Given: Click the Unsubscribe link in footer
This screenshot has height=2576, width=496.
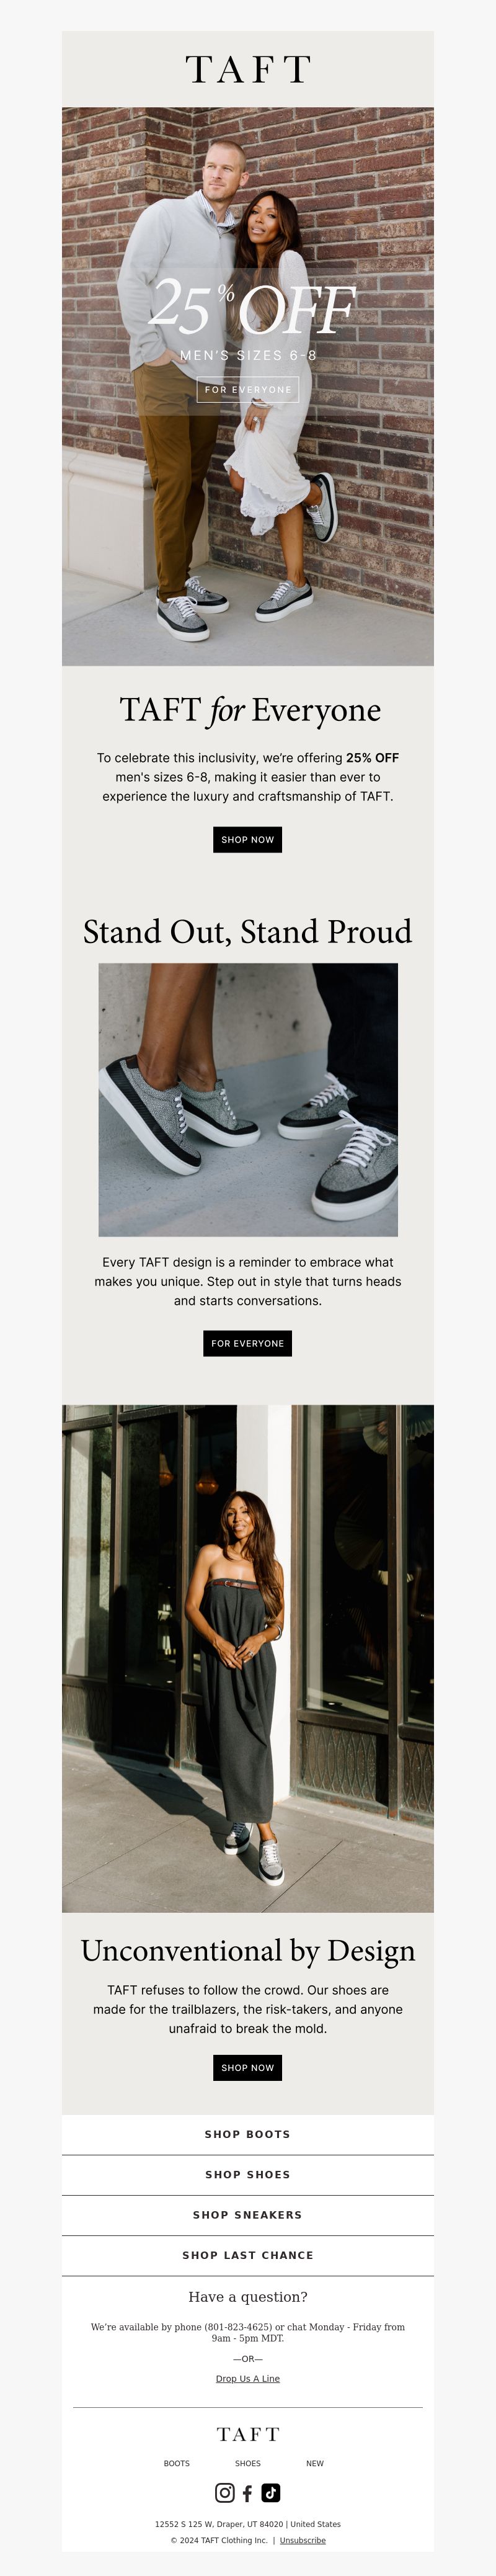Looking at the screenshot, I should (x=302, y=2540).
